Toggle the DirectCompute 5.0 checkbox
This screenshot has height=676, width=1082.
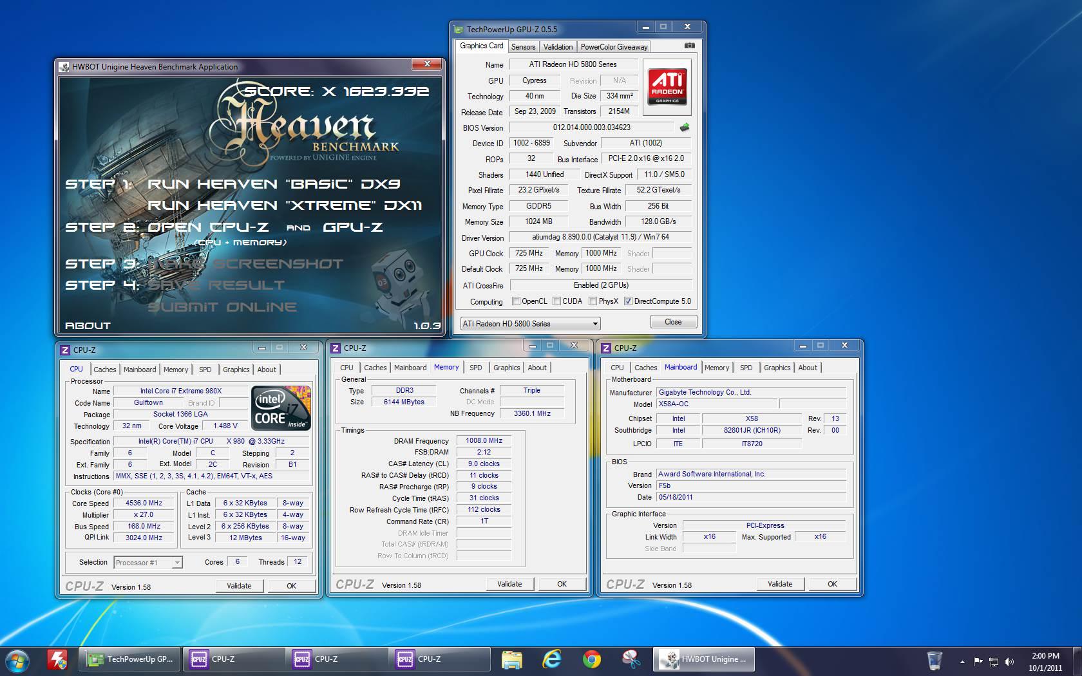coord(628,301)
